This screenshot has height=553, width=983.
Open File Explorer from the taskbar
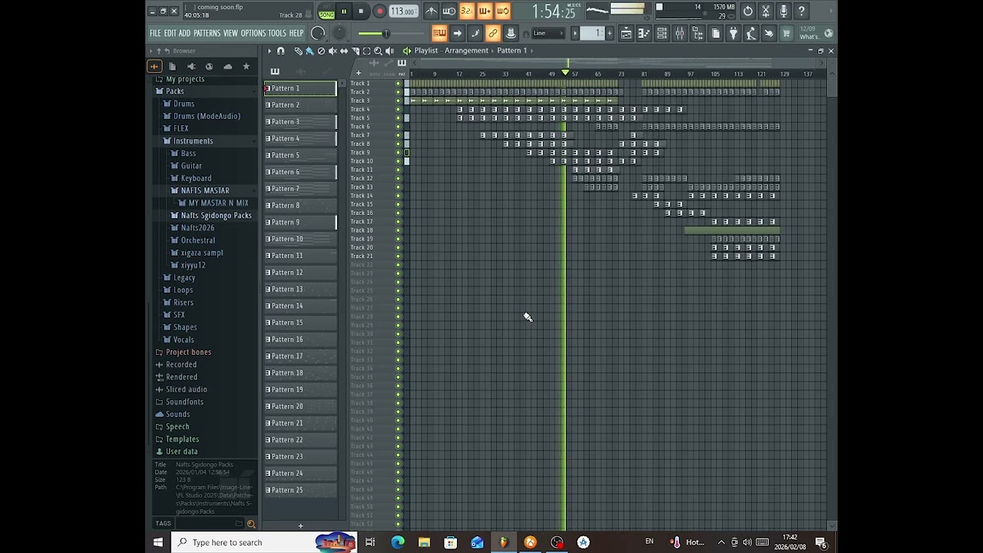click(x=424, y=542)
